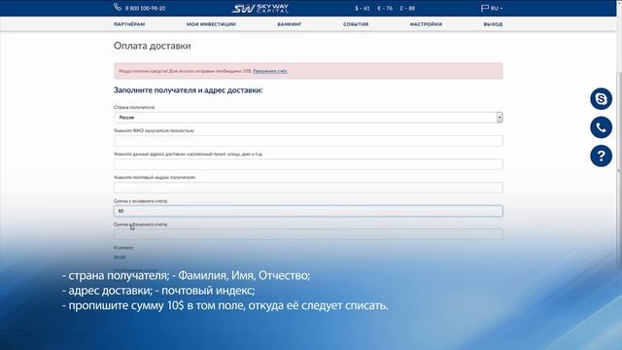Open the Настройки menu

click(426, 24)
